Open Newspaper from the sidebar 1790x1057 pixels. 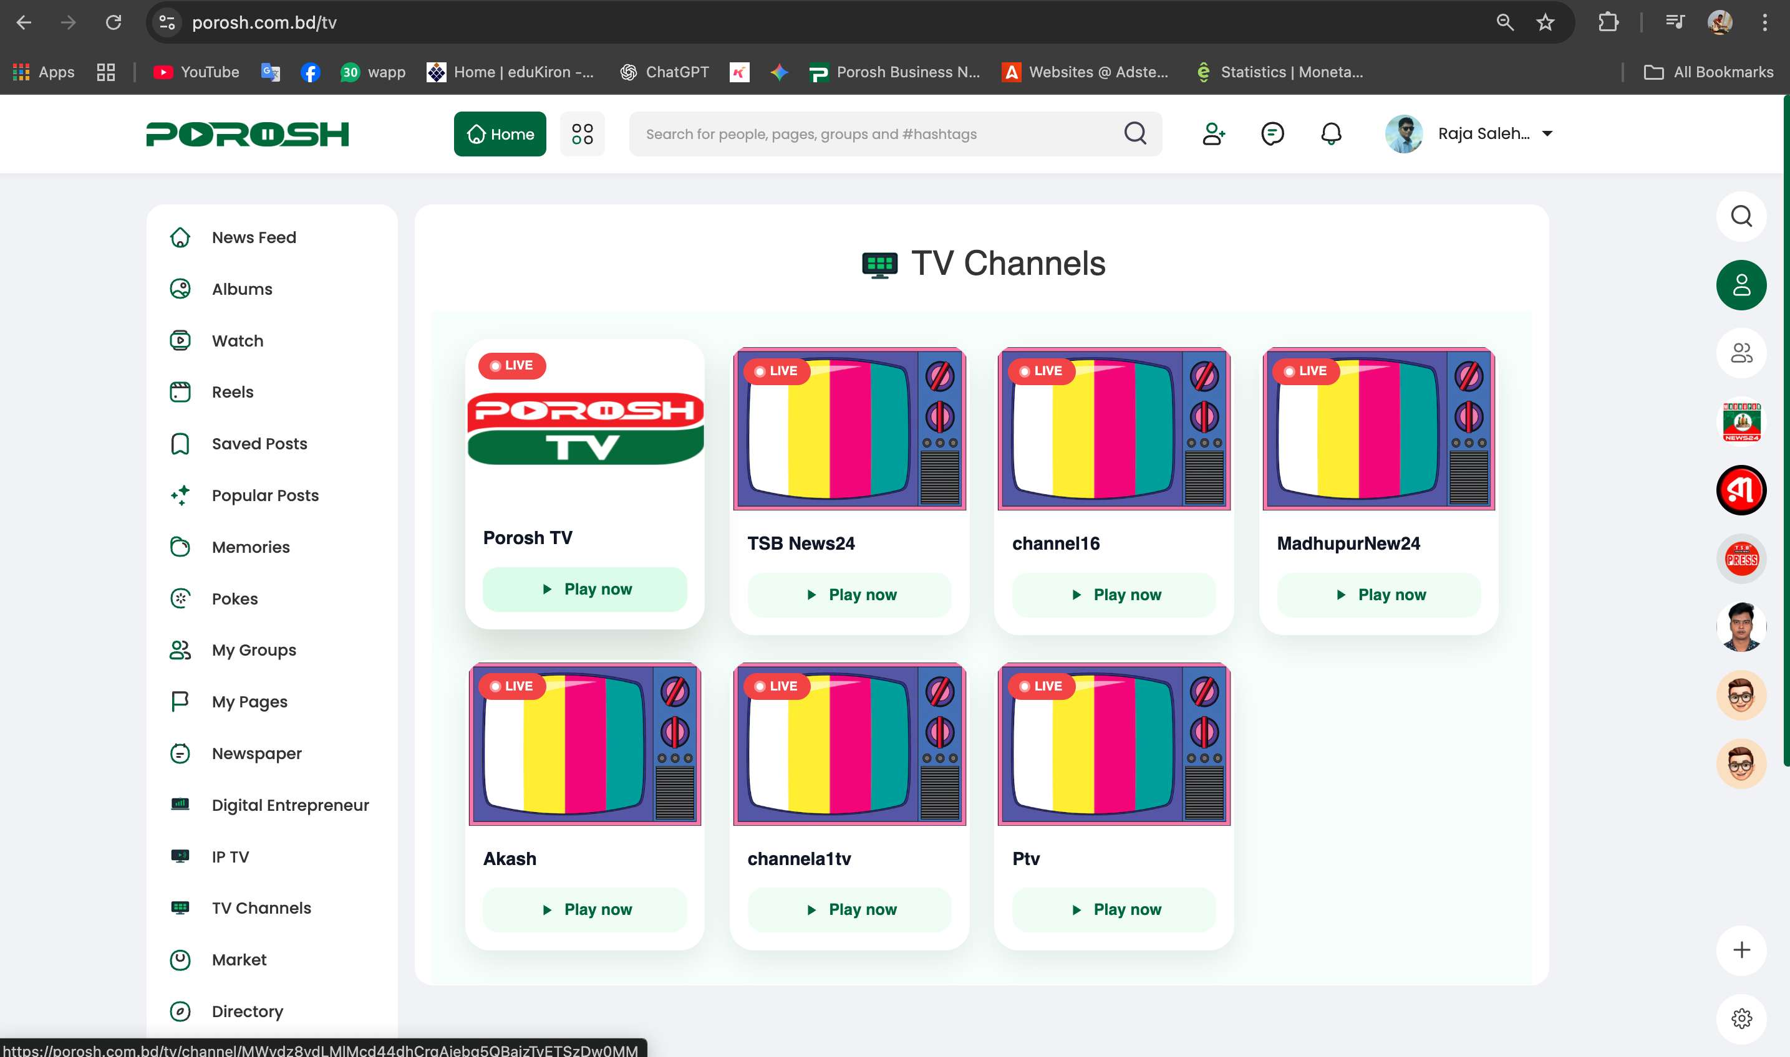pyautogui.click(x=256, y=753)
